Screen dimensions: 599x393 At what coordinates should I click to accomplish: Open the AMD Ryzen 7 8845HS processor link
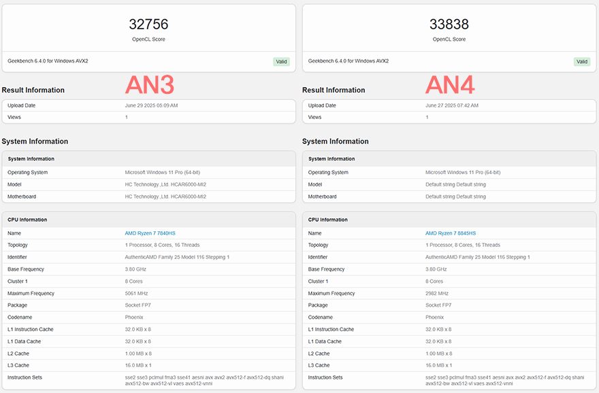coord(451,233)
